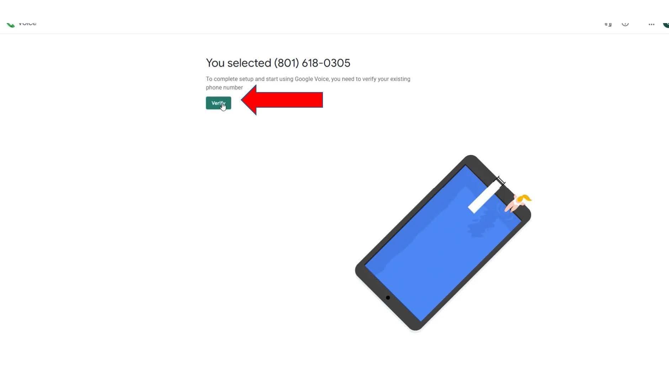
Task: Click 'phone number' on the description's second line
Action: tap(224, 87)
